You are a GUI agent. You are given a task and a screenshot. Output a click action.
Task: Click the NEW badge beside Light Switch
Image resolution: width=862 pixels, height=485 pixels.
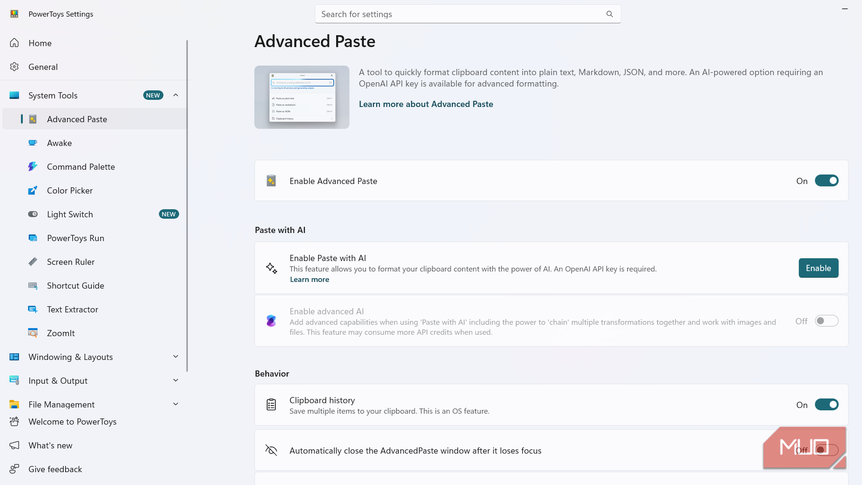[x=169, y=214]
